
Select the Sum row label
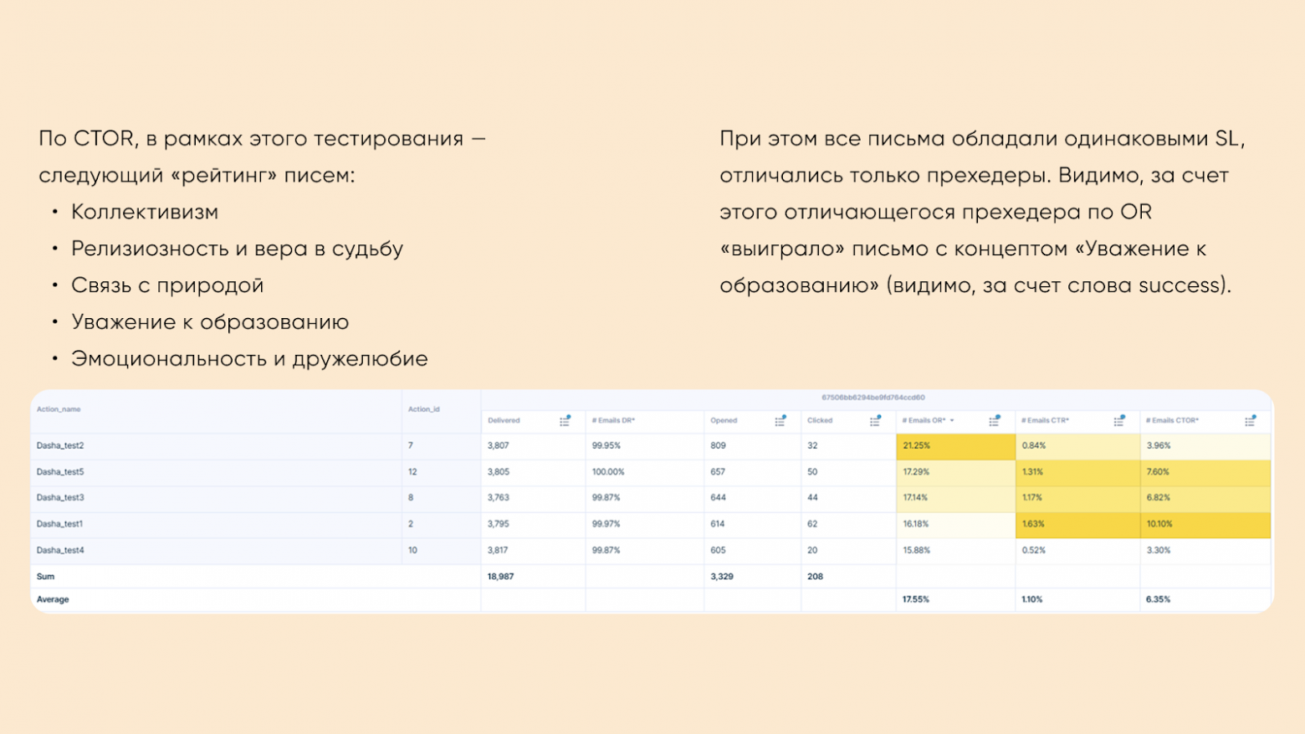45,576
